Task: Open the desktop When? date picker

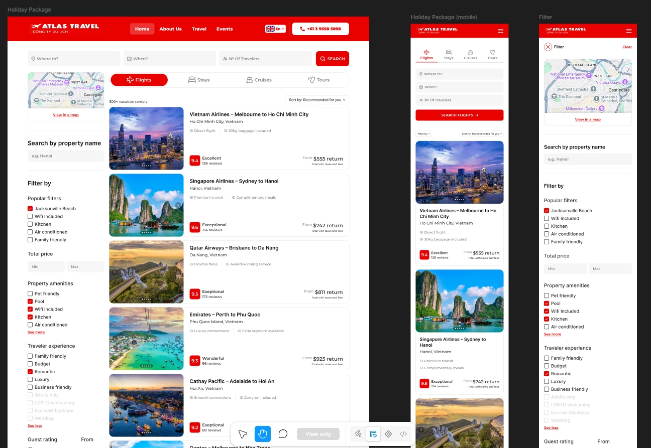Action: [x=169, y=59]
